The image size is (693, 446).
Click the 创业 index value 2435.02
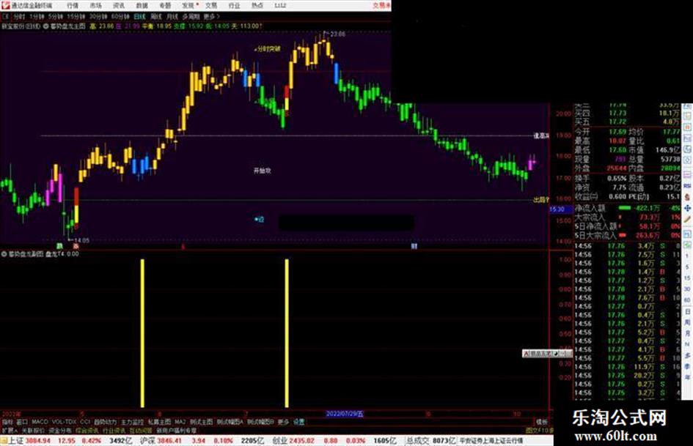[x=302, y=441]
